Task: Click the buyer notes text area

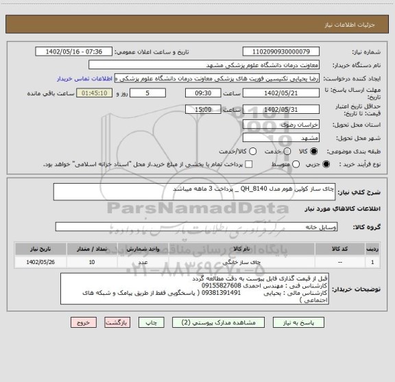Action: [195, 289]
